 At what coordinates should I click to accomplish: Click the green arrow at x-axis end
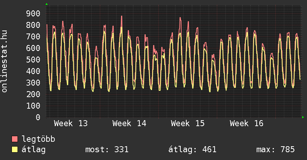tap(303, 117)
